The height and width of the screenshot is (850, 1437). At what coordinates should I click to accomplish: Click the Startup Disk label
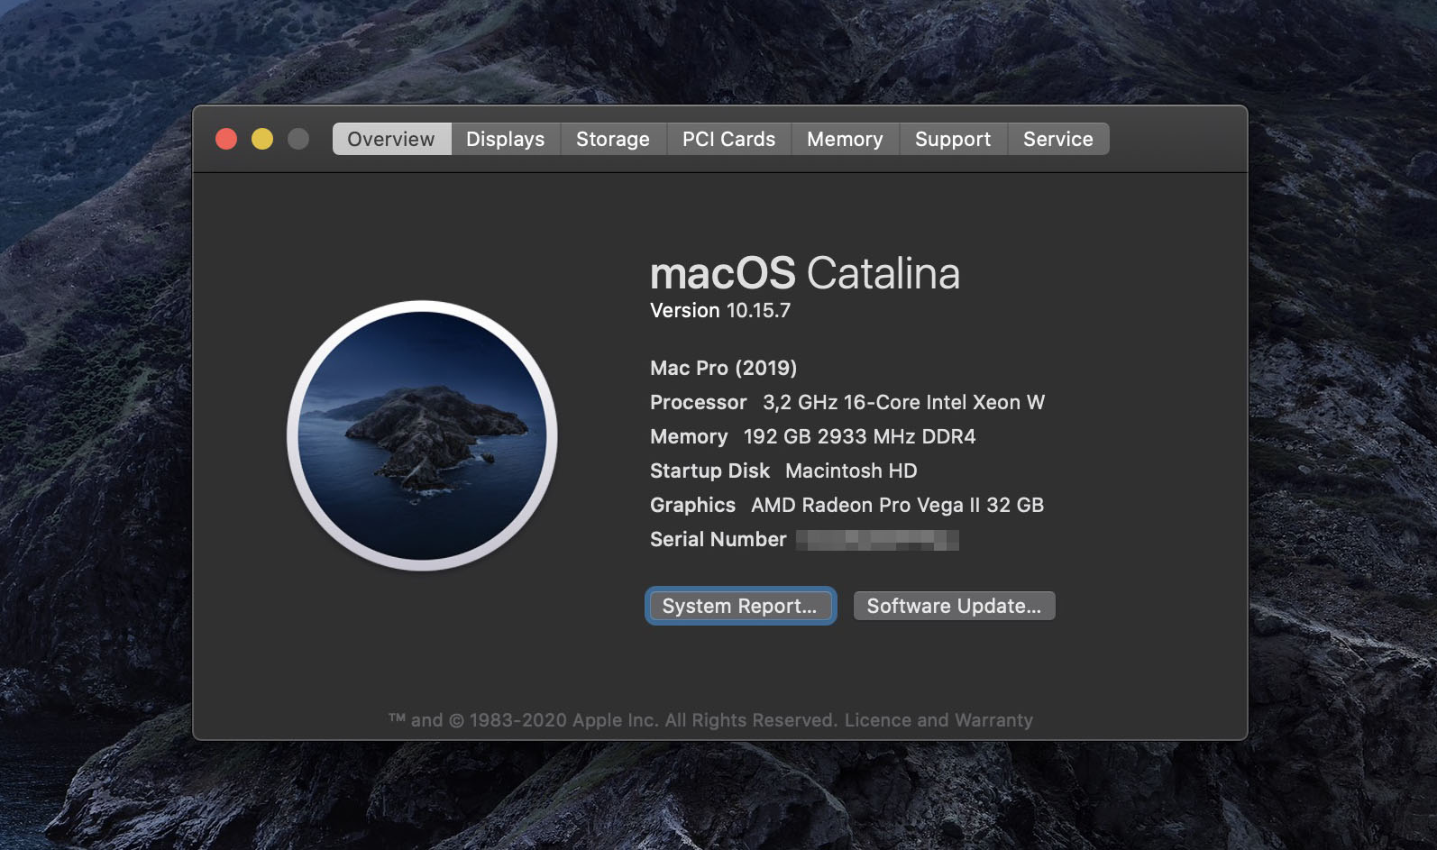click(x=710, y=471)
